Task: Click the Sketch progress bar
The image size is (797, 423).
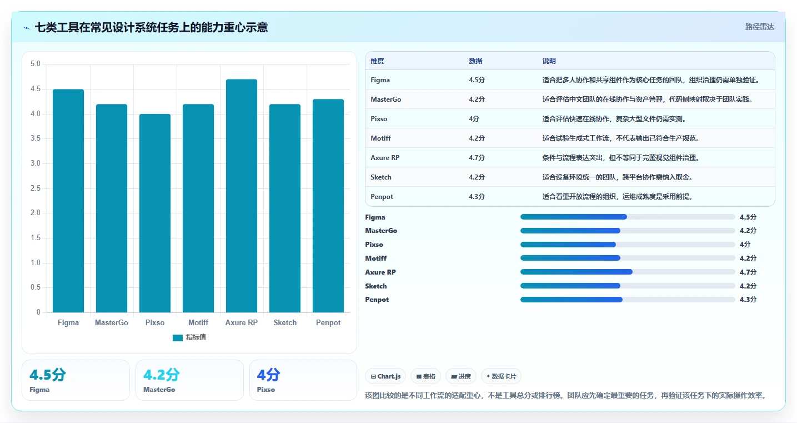Action: tap(628, 286)
